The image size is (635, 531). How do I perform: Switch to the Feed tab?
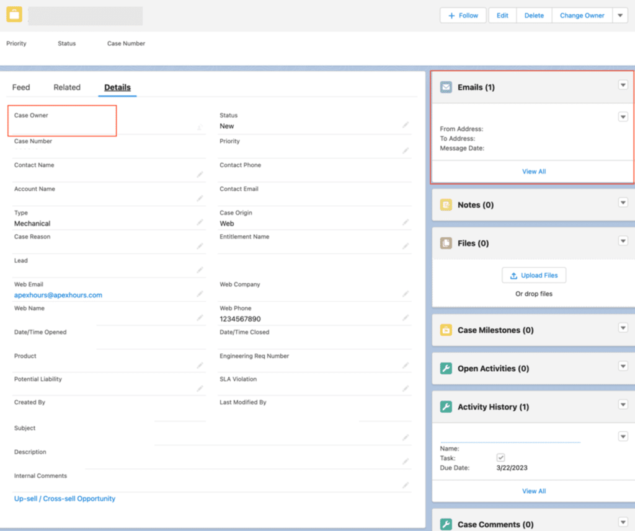pyautogui.click(x=21, y=87)
